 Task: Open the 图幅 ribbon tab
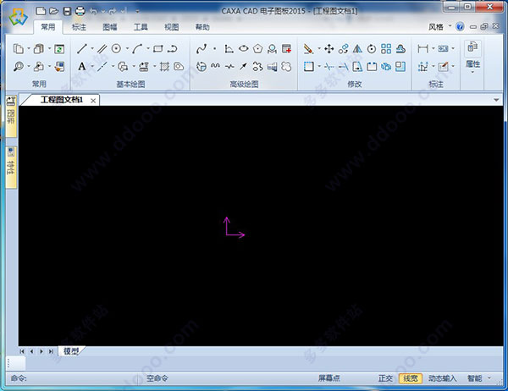[x=109, y=27]
